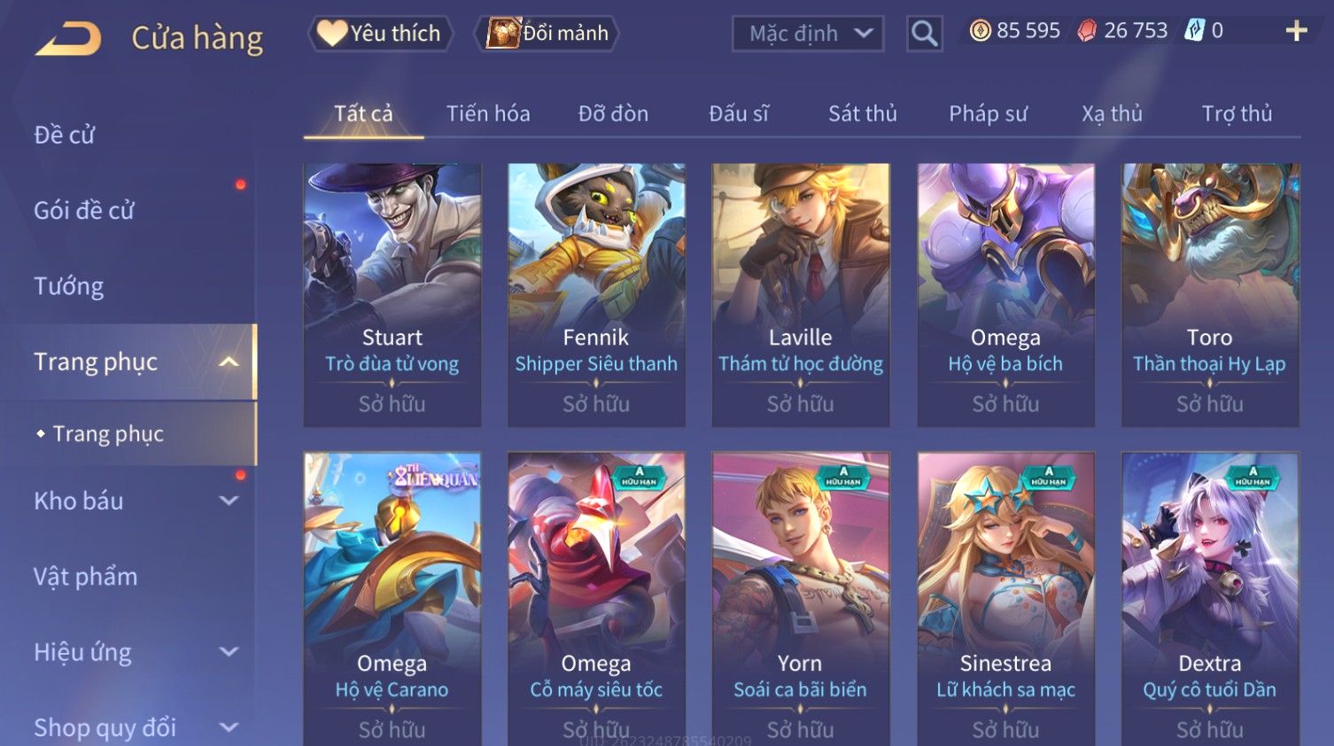
Task: Open the Mặc định sort dropdown
Action: [808, 35]
